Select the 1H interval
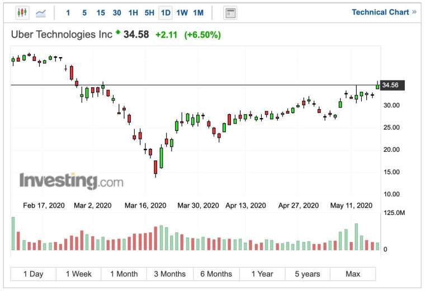This screenshot has width=425, height=291. pos(133,13)
